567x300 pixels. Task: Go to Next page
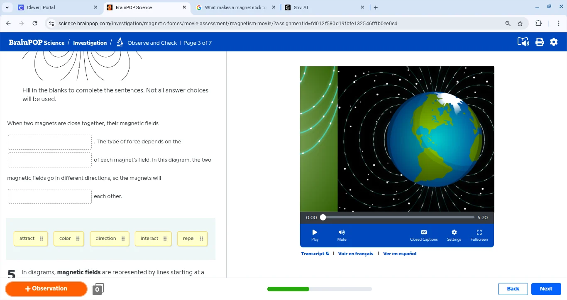point(546,289)
